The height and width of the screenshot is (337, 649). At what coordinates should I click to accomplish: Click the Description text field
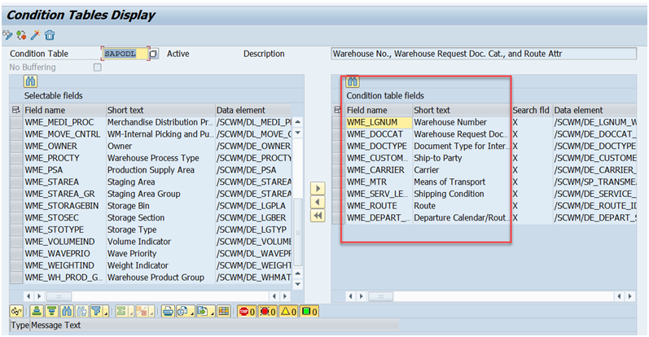(x=484, y=54)
